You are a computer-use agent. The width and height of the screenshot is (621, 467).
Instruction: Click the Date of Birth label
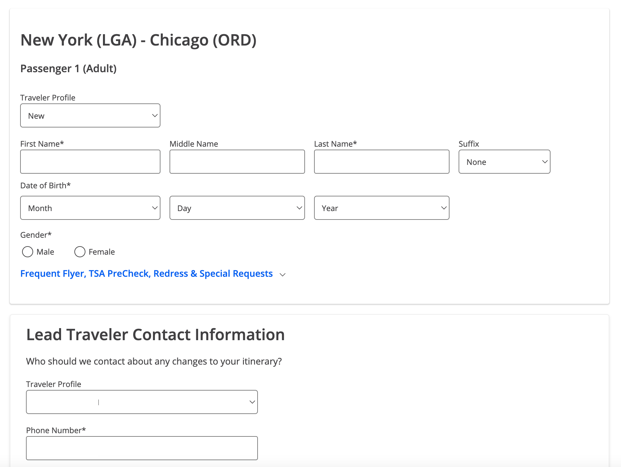45,185
